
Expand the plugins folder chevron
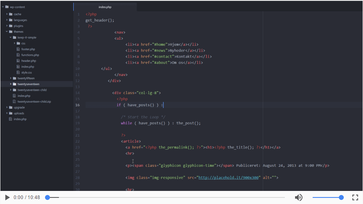coord(7,26)
